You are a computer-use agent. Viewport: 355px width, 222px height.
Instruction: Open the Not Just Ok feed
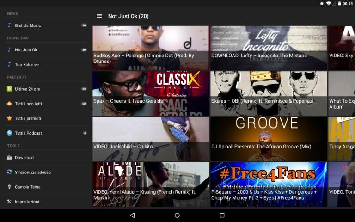tap(26, 50)
